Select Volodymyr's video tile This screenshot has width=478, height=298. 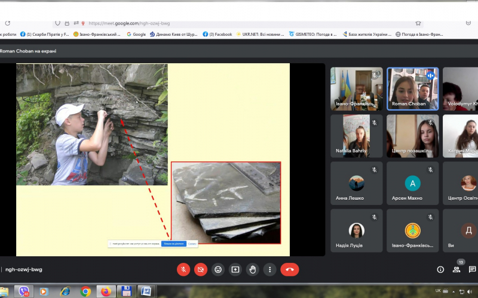tap(460, 89)
